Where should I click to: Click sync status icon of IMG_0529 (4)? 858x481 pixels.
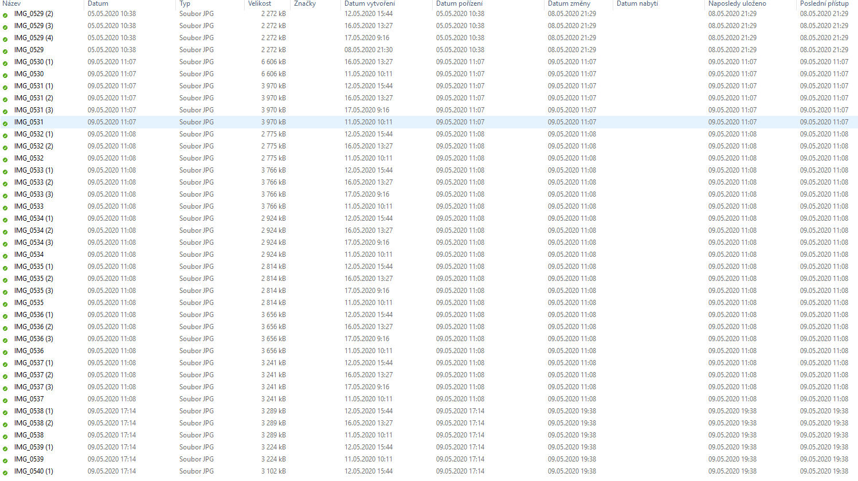tap(5, 38)
